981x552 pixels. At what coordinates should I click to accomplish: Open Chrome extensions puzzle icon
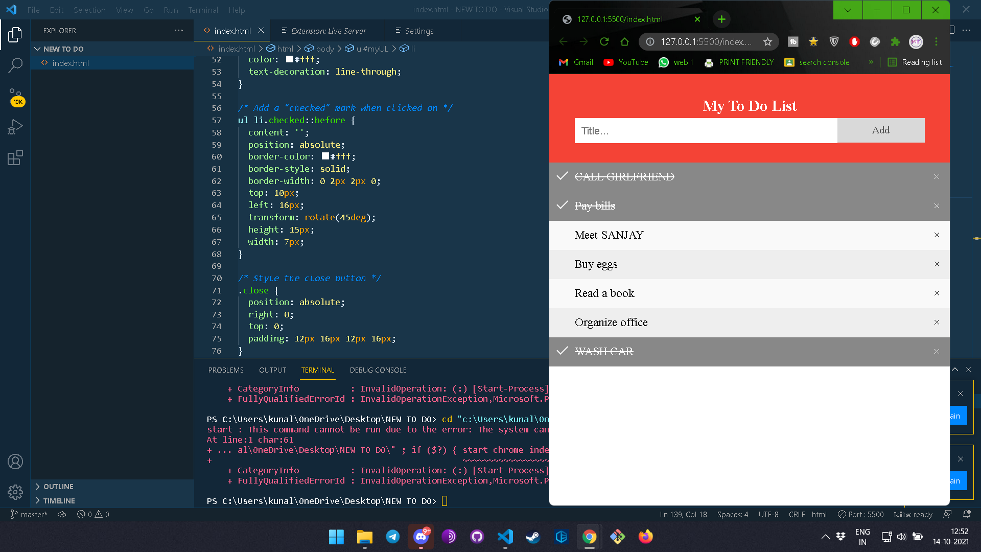coord(895,42)
